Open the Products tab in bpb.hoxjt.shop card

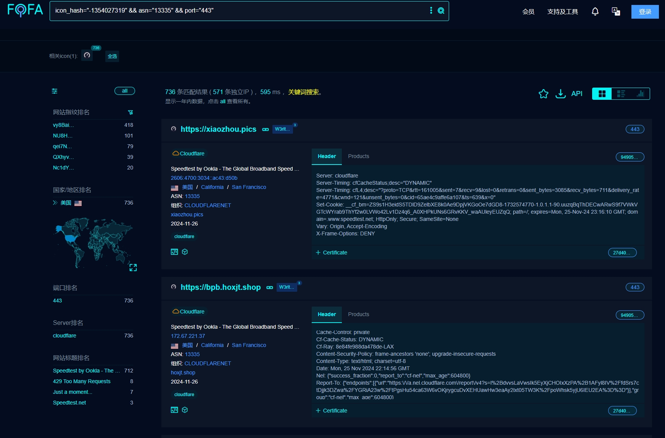coord(359,315)
